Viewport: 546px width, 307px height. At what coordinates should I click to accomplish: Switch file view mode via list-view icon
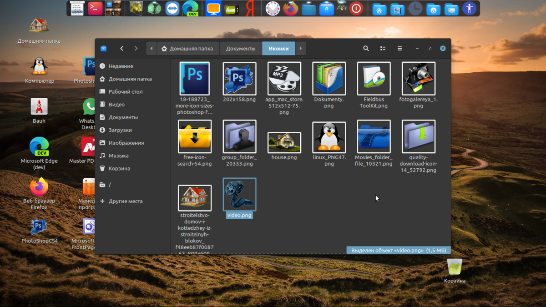[x=383, y=48]
